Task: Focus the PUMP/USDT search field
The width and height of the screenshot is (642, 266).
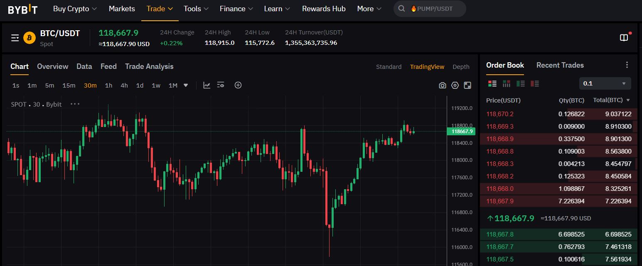Action: [x=430, y=9]
